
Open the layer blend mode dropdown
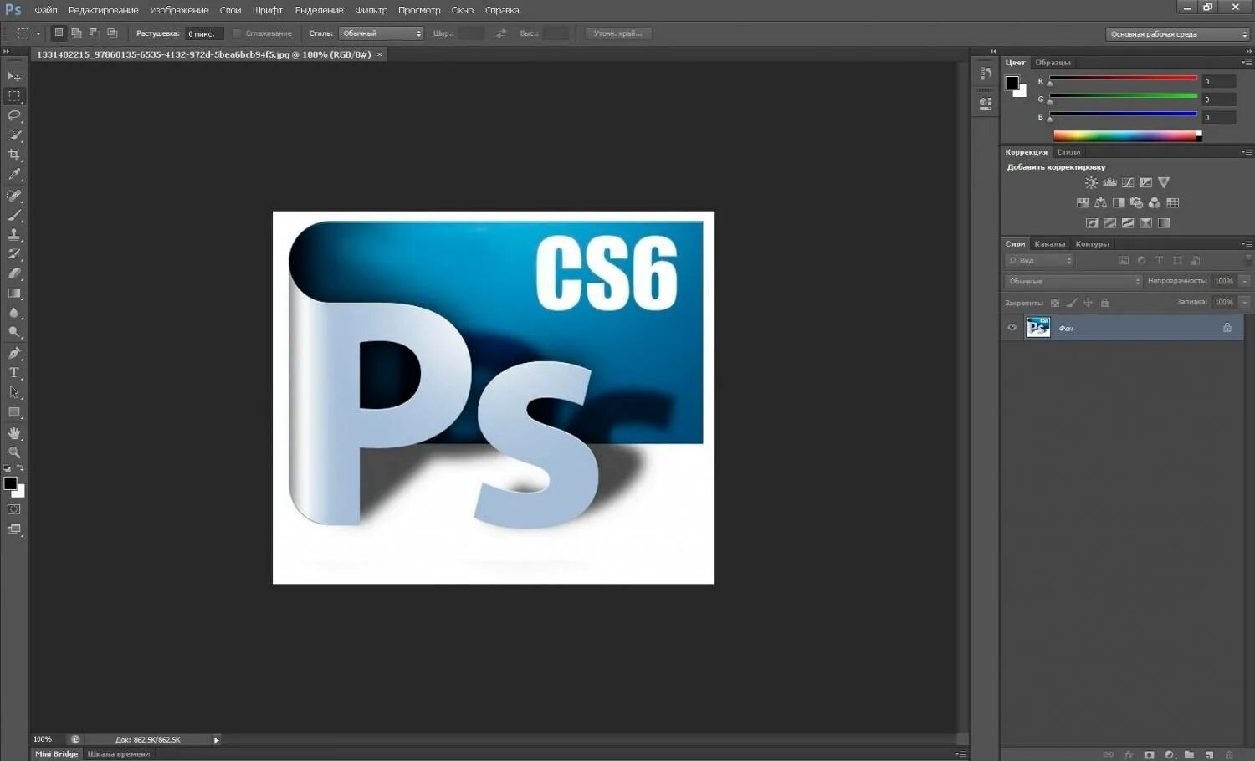click(1073, 281)
